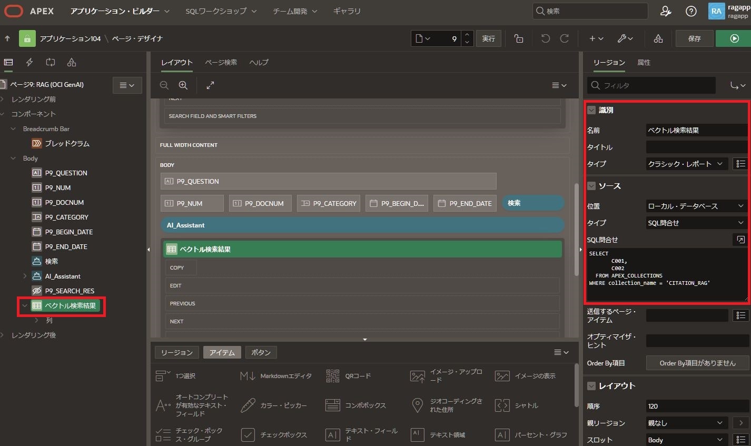Screen dimensions: 751x446
Task: Open the Create plus menu
Action: point(596,38)
